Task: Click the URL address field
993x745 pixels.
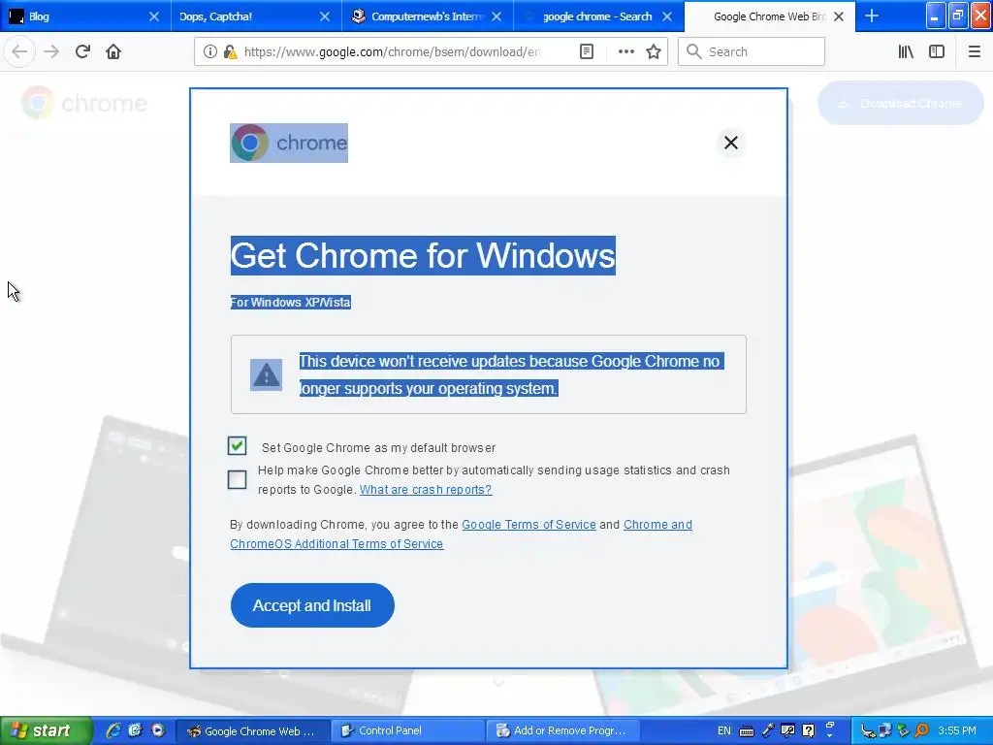Action: [393, 52]
